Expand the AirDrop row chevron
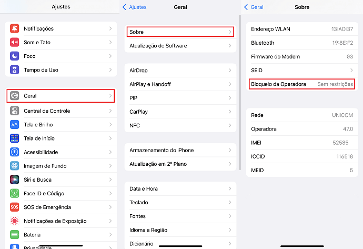363x249 pixels. click(230, 71)
